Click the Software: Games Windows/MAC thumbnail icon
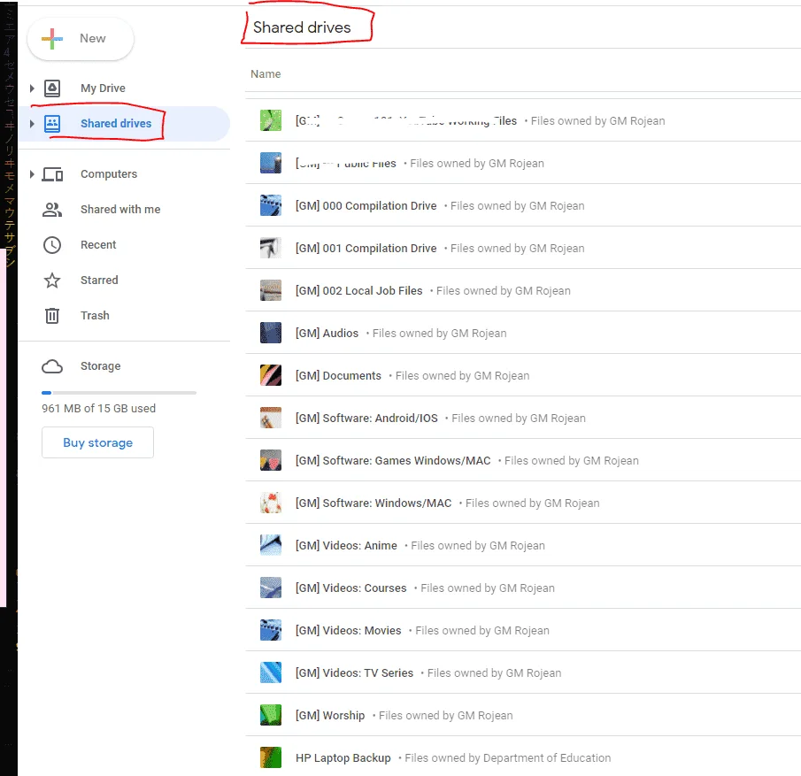The width and height of the screenshot is (801, 776). click(271, 460)
